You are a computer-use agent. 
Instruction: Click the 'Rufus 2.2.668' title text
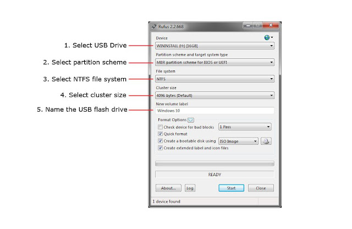[171, 26]
